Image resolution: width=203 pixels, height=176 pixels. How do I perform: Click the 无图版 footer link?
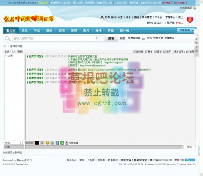(91, 160)
